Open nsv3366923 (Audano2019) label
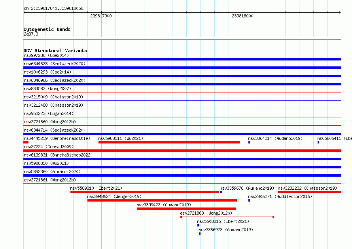This screenshot has width=352, height=249. pos(226,230)
